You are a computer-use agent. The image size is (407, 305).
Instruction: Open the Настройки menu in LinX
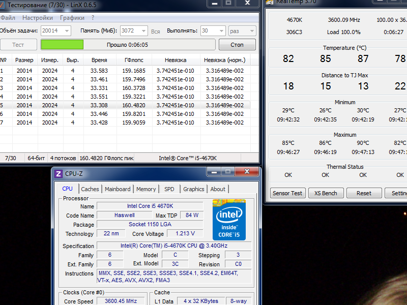(38, 18)
